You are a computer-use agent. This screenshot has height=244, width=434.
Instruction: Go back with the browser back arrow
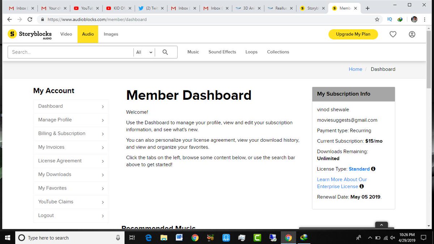(x=9, y=20)
